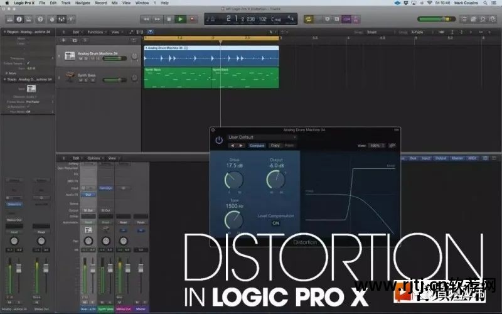Select the Analog Drum Machine 34 blue region

pos(211,56)
